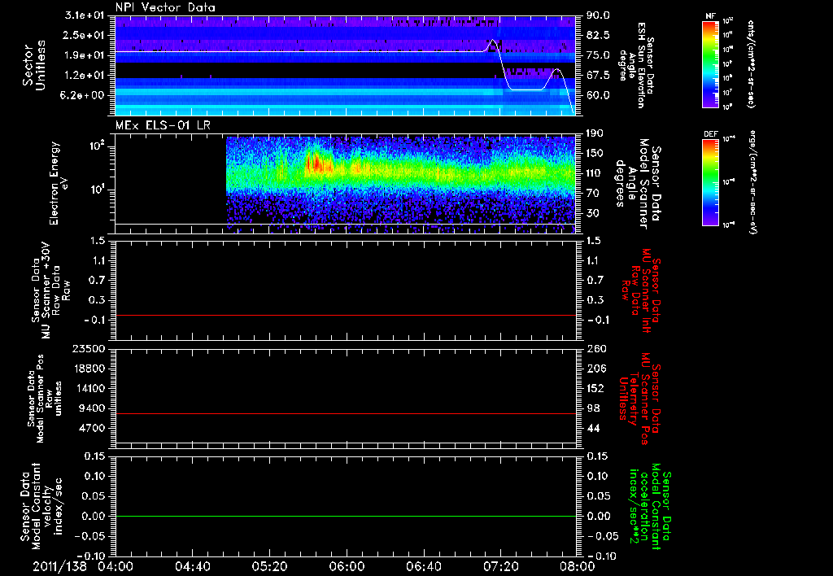Viewport: 833px width, 576px height.
Task: Click the 44 telemetry tick value
Action: (x=592, y=428)
